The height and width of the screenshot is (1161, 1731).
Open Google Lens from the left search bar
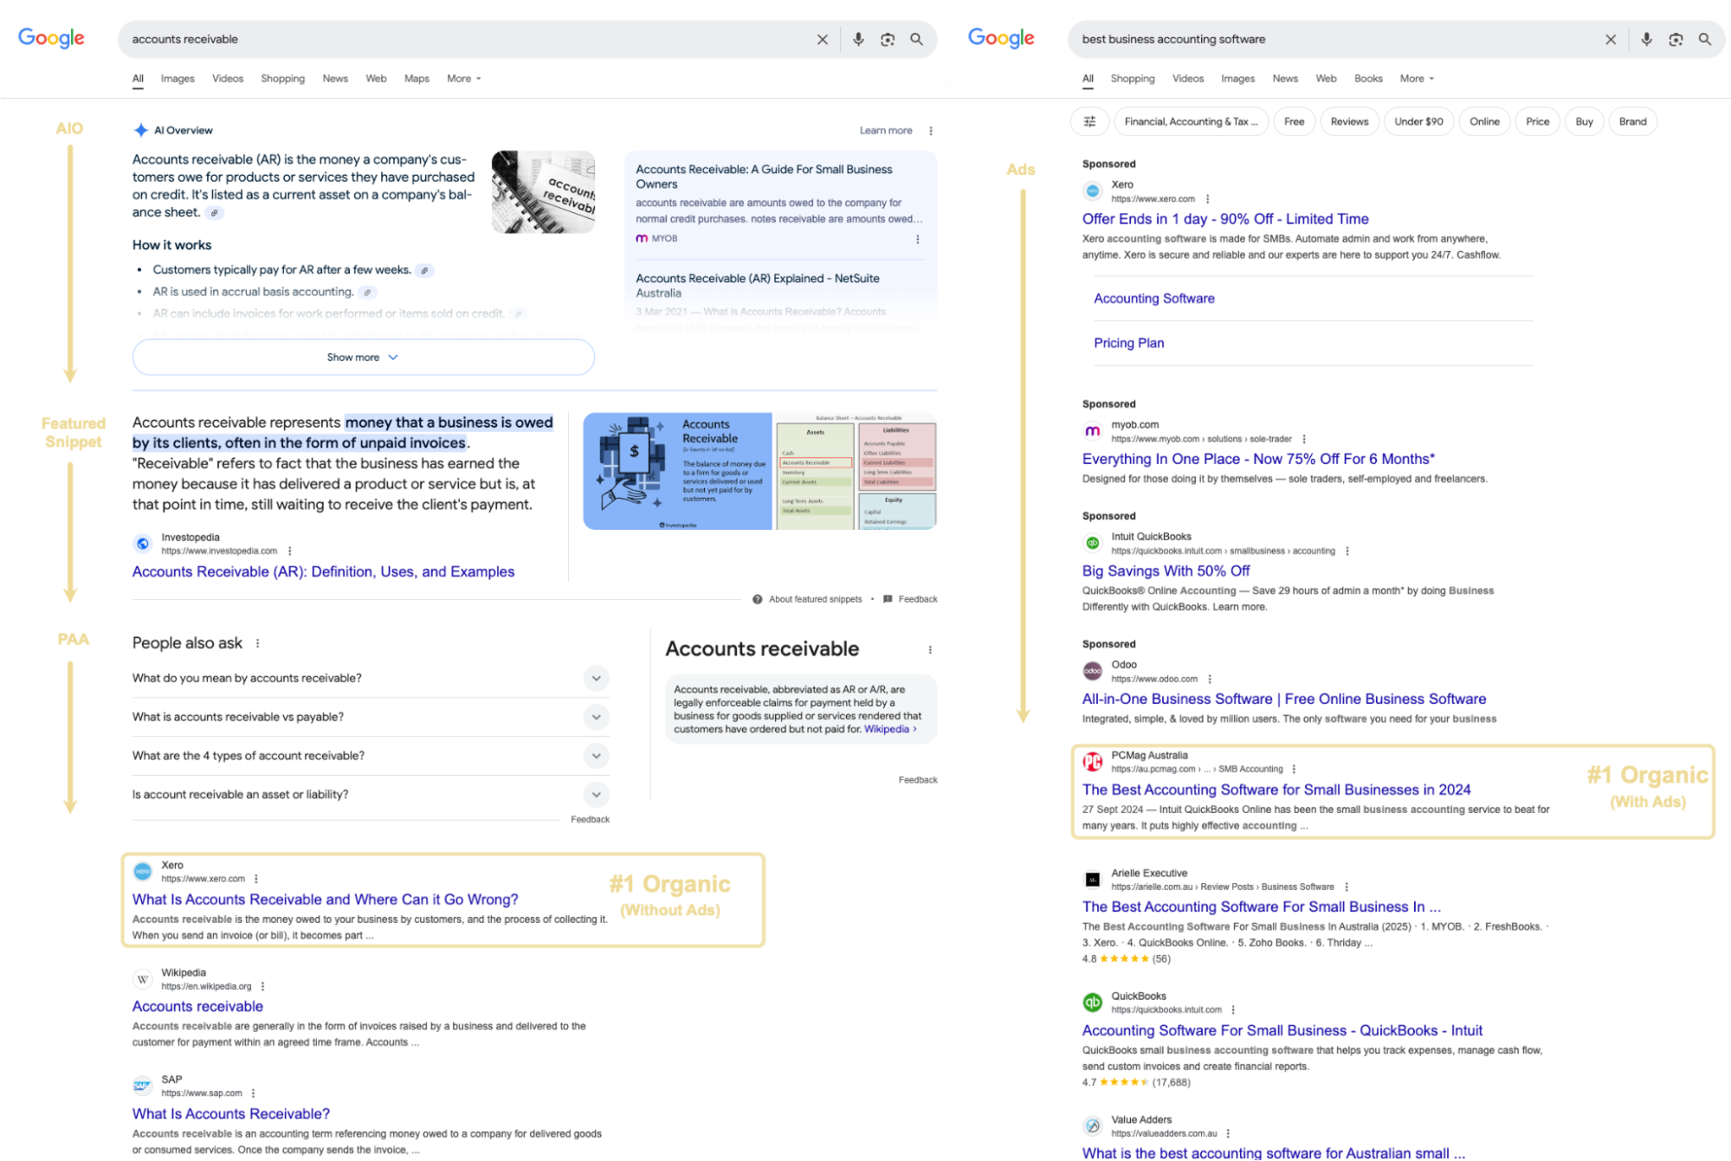pos(887,39)
